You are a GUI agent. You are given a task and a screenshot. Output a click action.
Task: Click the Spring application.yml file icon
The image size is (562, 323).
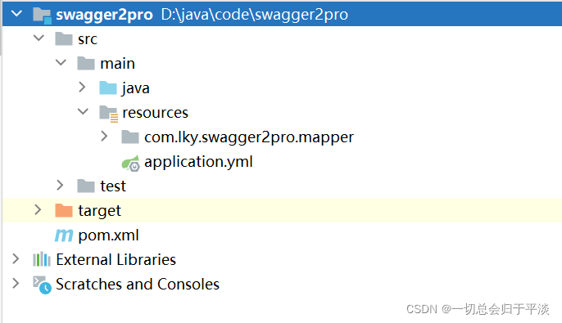[130, 163]
